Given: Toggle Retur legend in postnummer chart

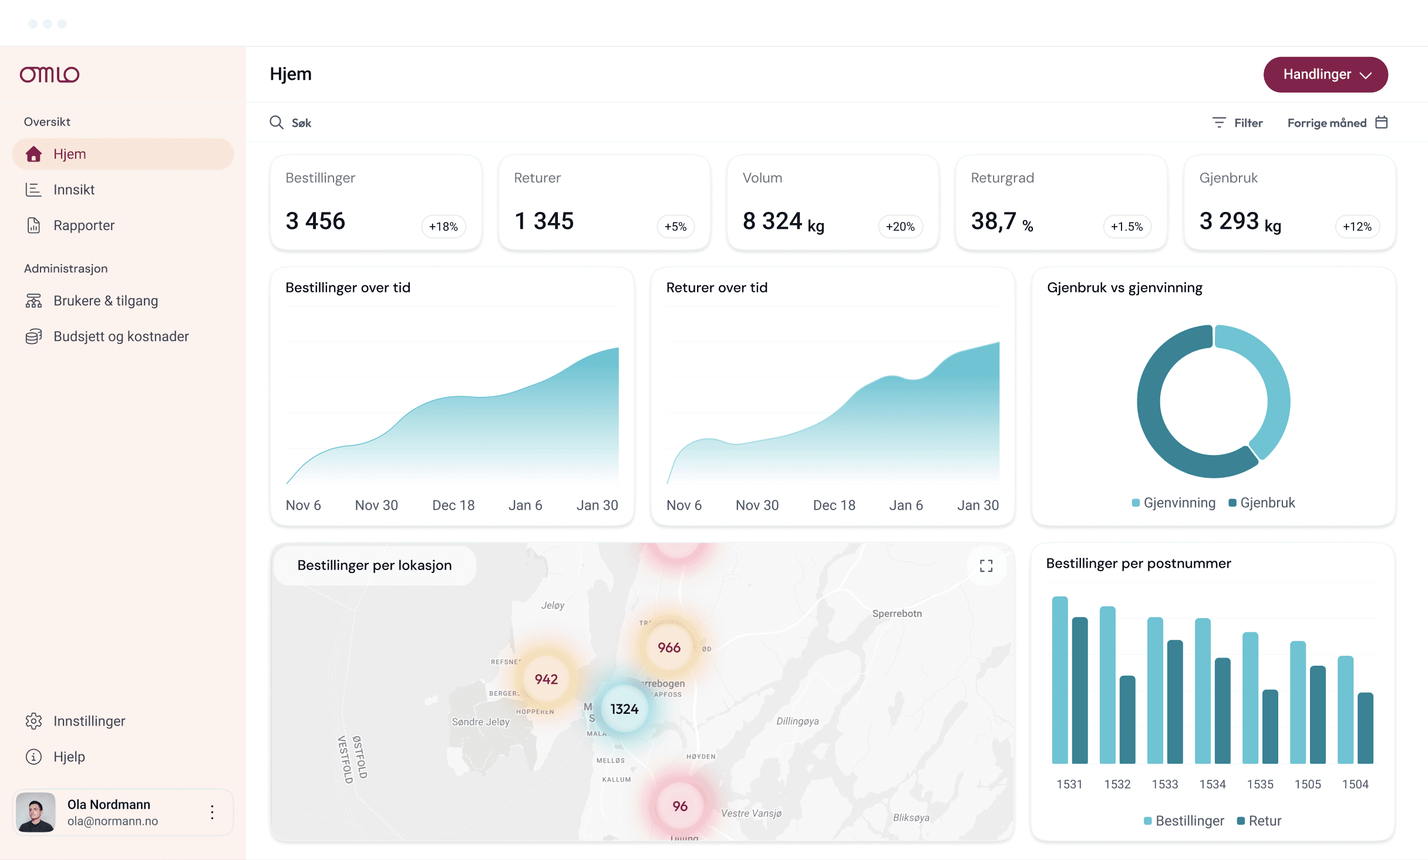Looking at the screenshot, I should point(1259,821).
